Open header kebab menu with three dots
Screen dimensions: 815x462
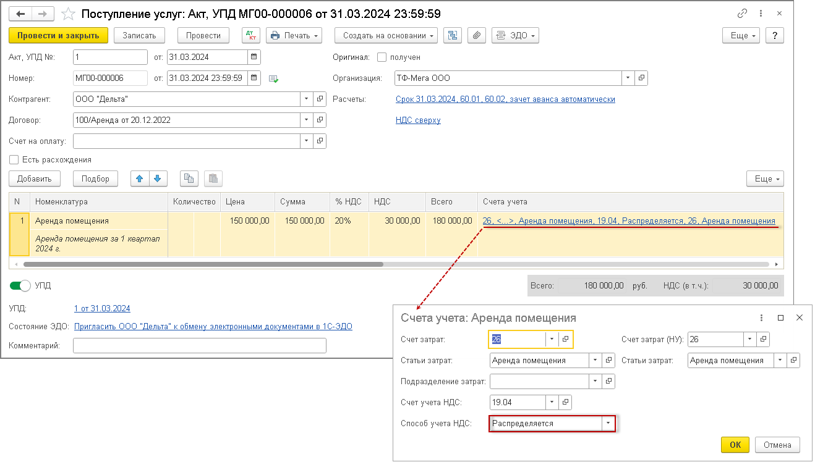761,13
